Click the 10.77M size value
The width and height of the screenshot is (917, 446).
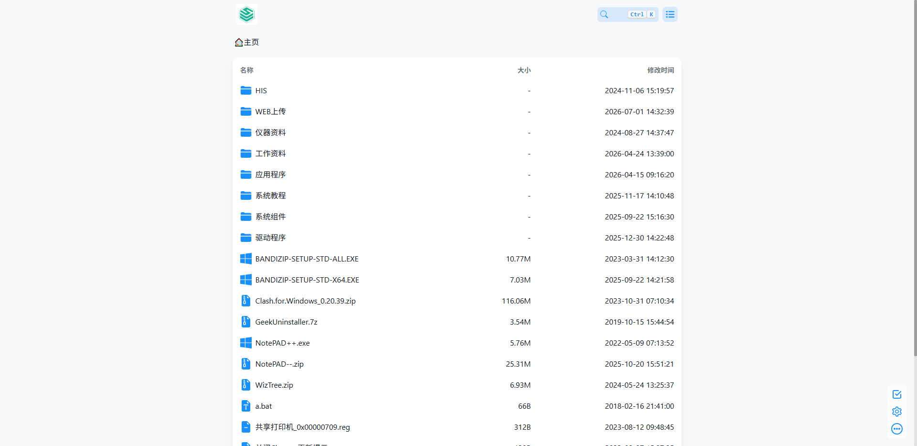(x=518, y=259)
